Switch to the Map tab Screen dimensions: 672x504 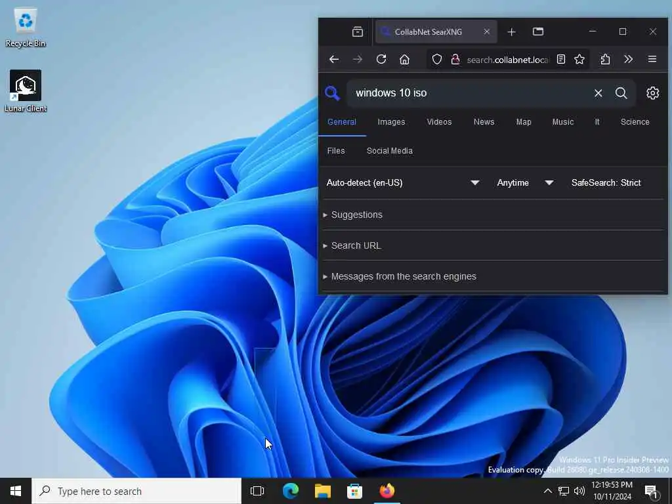pos(524,122)
